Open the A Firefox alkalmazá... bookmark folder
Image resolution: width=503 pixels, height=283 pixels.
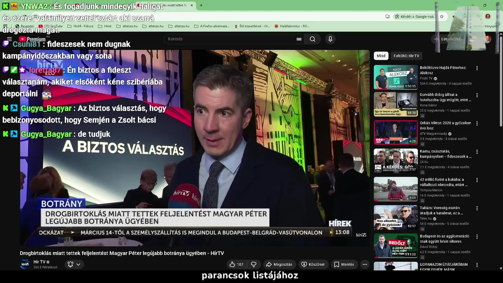[211, 26]
